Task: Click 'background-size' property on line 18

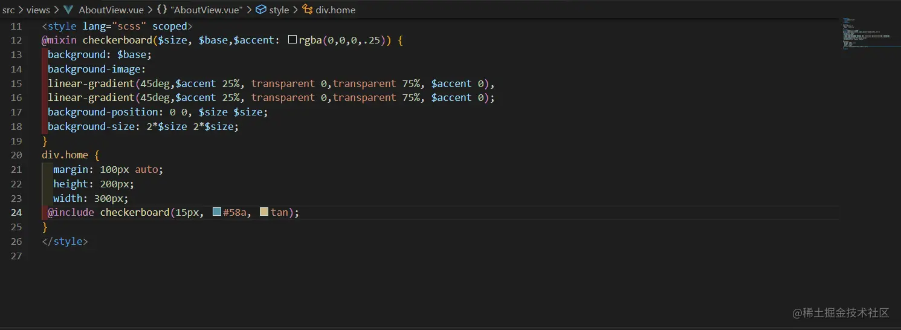Action: 91,126
